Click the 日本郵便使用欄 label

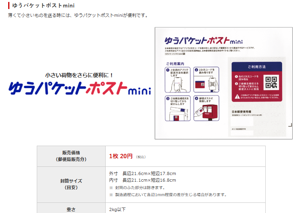click(241, 112)
